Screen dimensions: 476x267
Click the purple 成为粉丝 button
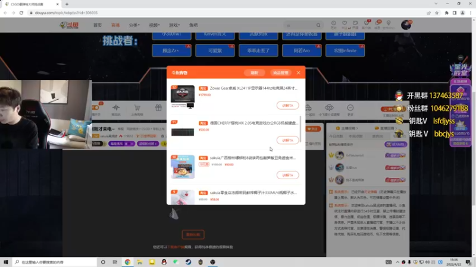click(x=396, y=144)
